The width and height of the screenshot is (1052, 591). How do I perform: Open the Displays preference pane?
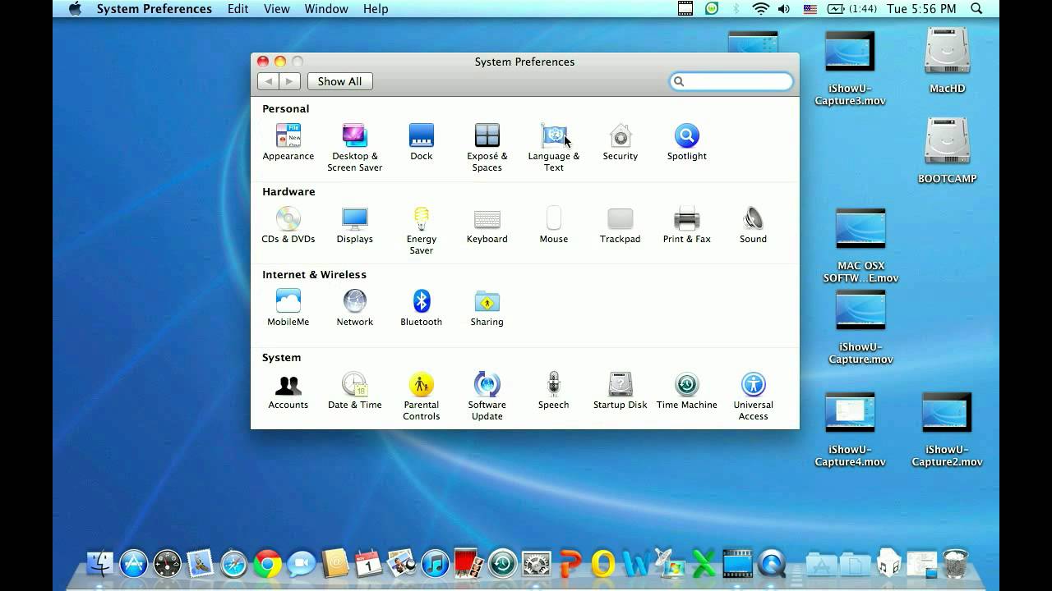click(354, 225)
